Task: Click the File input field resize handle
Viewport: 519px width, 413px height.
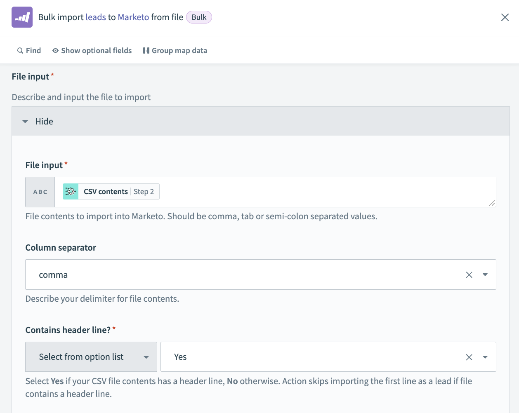Action: [492, 203]
